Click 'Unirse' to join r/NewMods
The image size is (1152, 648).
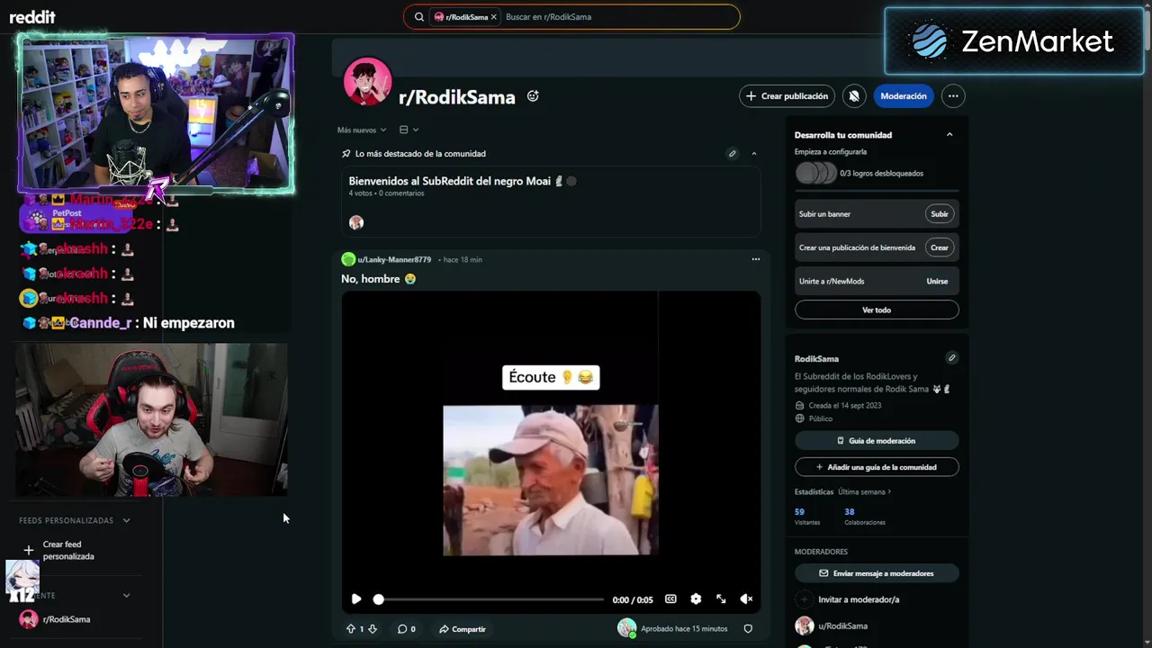pyautogui.click(x=937, y=281)
